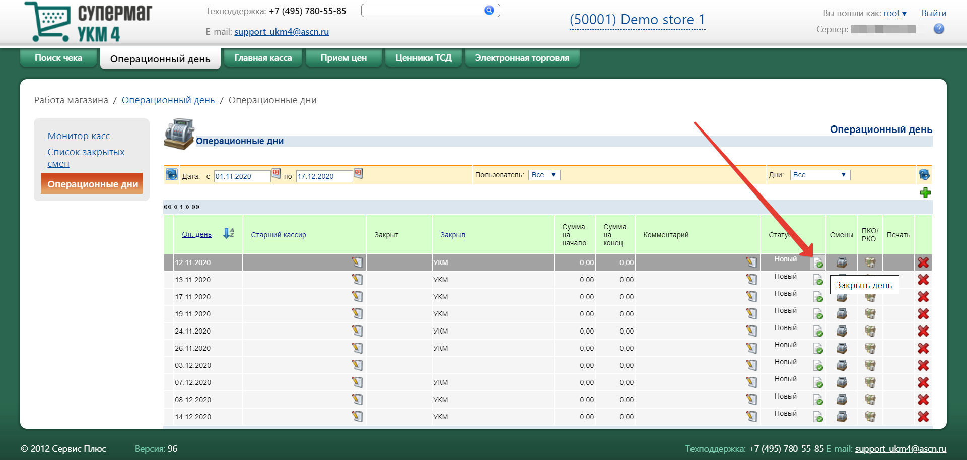Open shifts icon for 14.12.2020 row
This screenshot has height=460, width=967.
(842, 417)
